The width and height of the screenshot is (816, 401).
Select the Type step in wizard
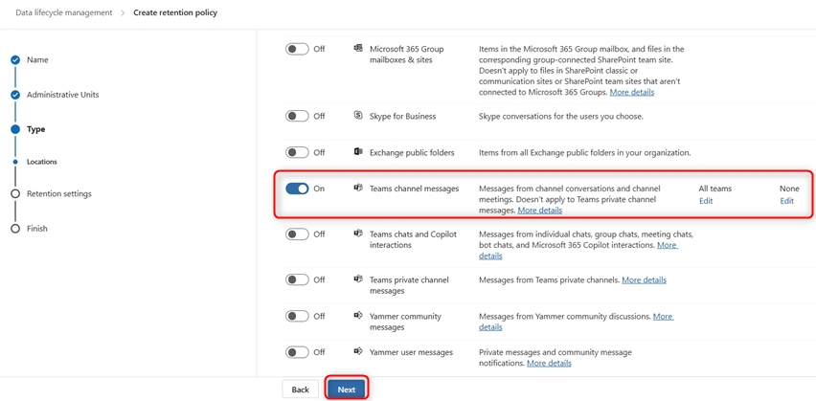coord(35,129)
